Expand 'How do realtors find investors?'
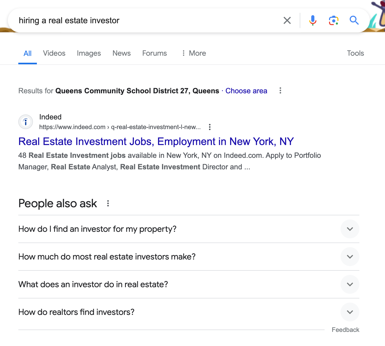This screenshot has height=346, width=385. point(350,312)
